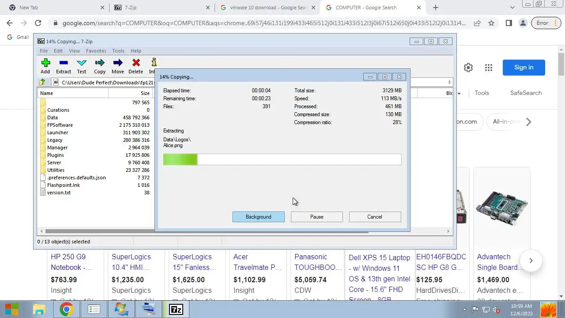The image size is (565, 318).
Task: Open the Favorites menu
Action: pyautogui.click(x=96, y=51)
